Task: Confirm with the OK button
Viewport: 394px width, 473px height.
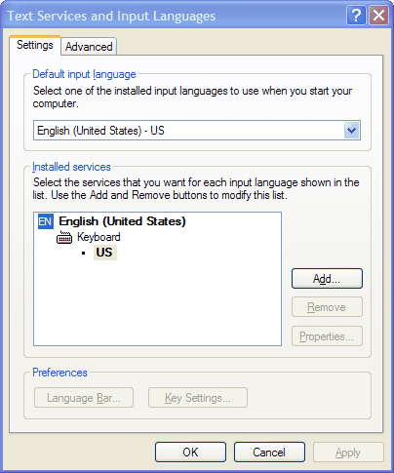Action: pyautogui.click(x=190, y=453)
